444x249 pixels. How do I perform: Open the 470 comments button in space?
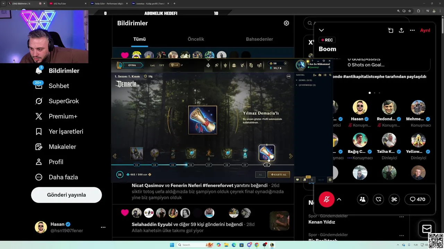[417, 199]
